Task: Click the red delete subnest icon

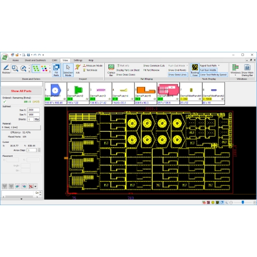Action: 31,186
